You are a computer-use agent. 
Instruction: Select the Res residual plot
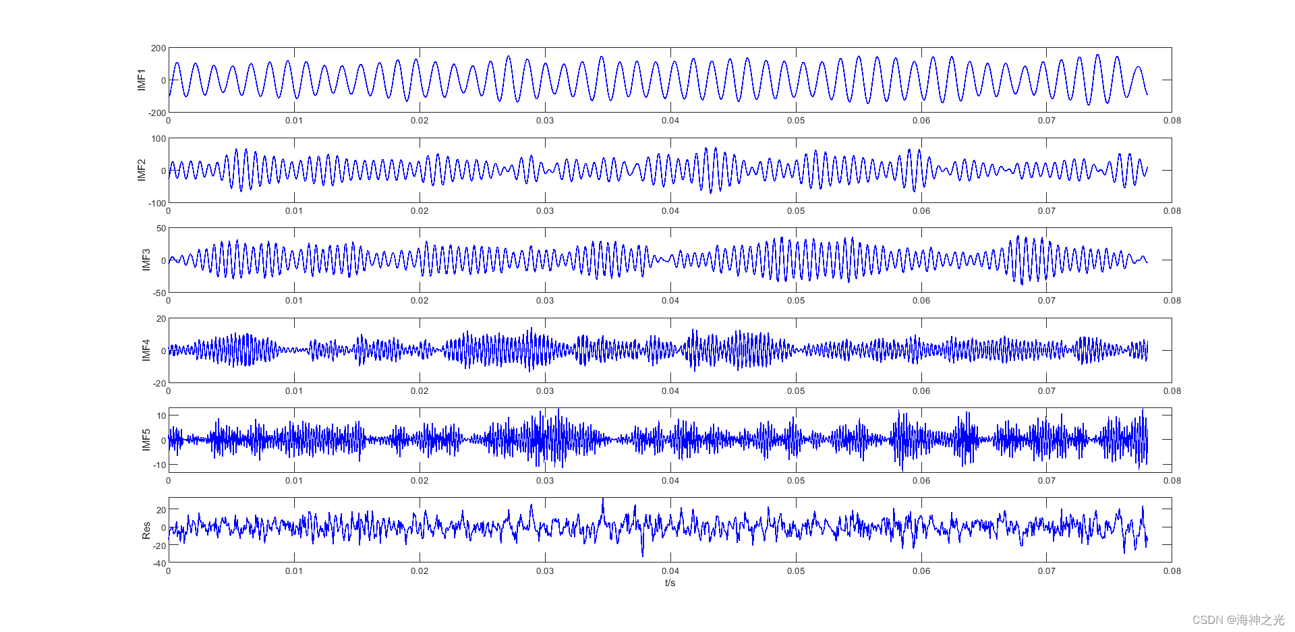(670, 529)
